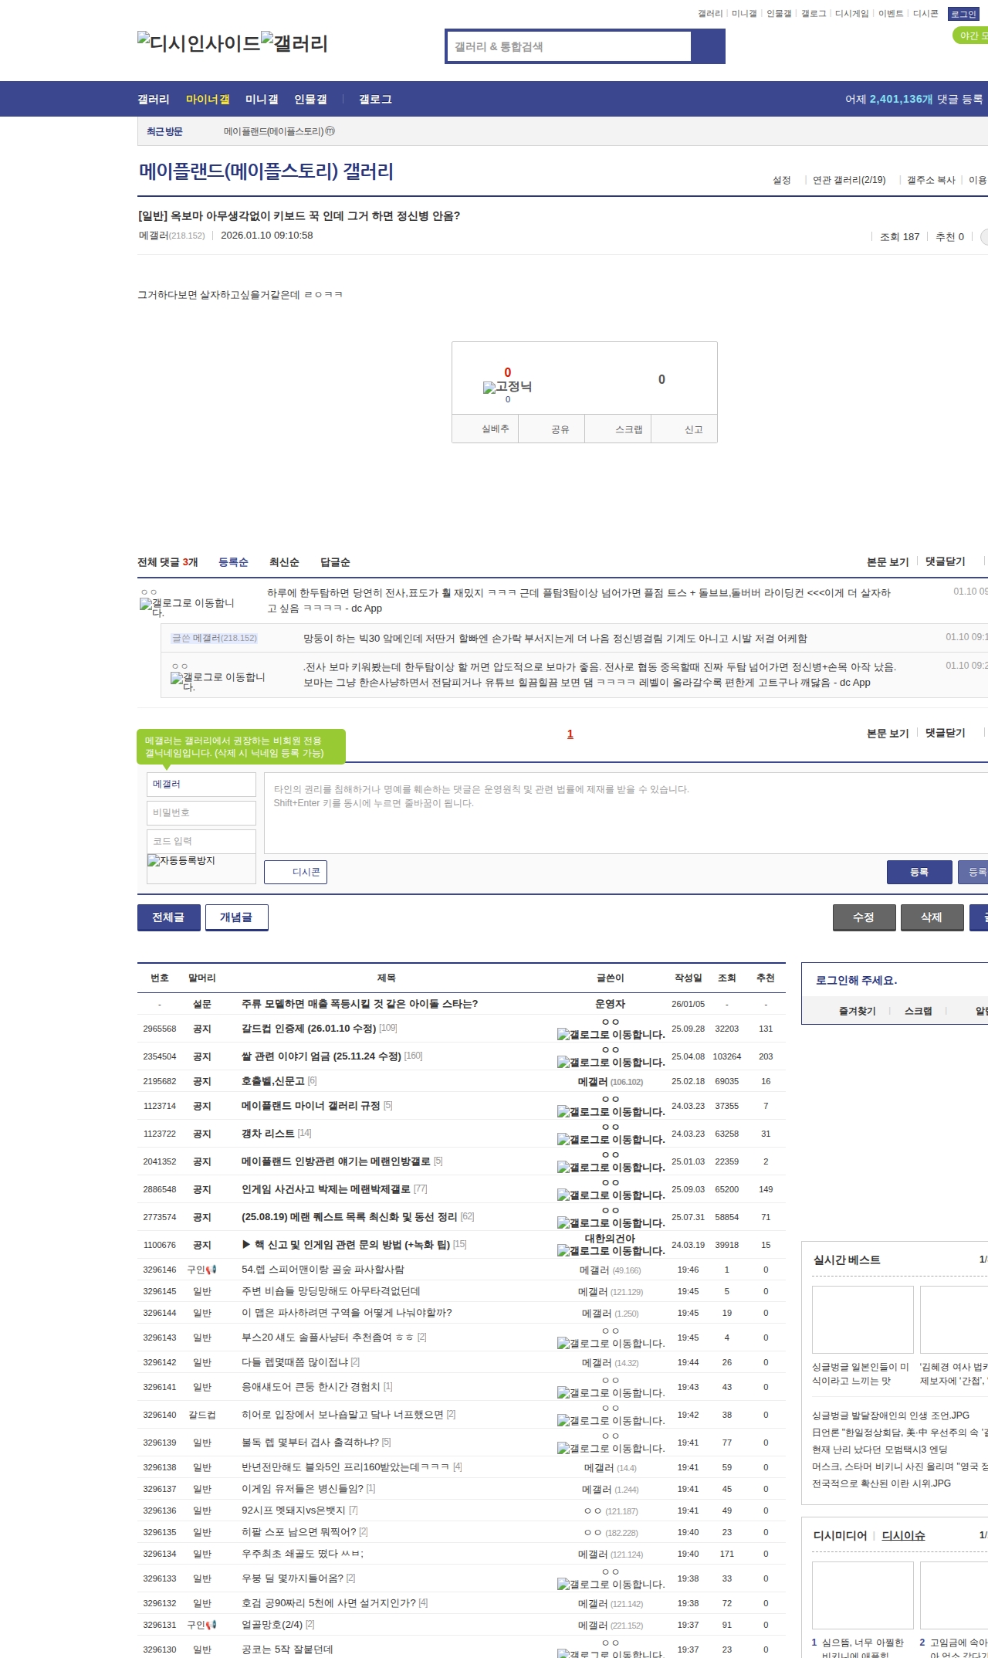Image resolution: width=988 pixels, height=1658 pixels.
Task: Click the 디시인사이드 logo image
Action: click(198, 42)
